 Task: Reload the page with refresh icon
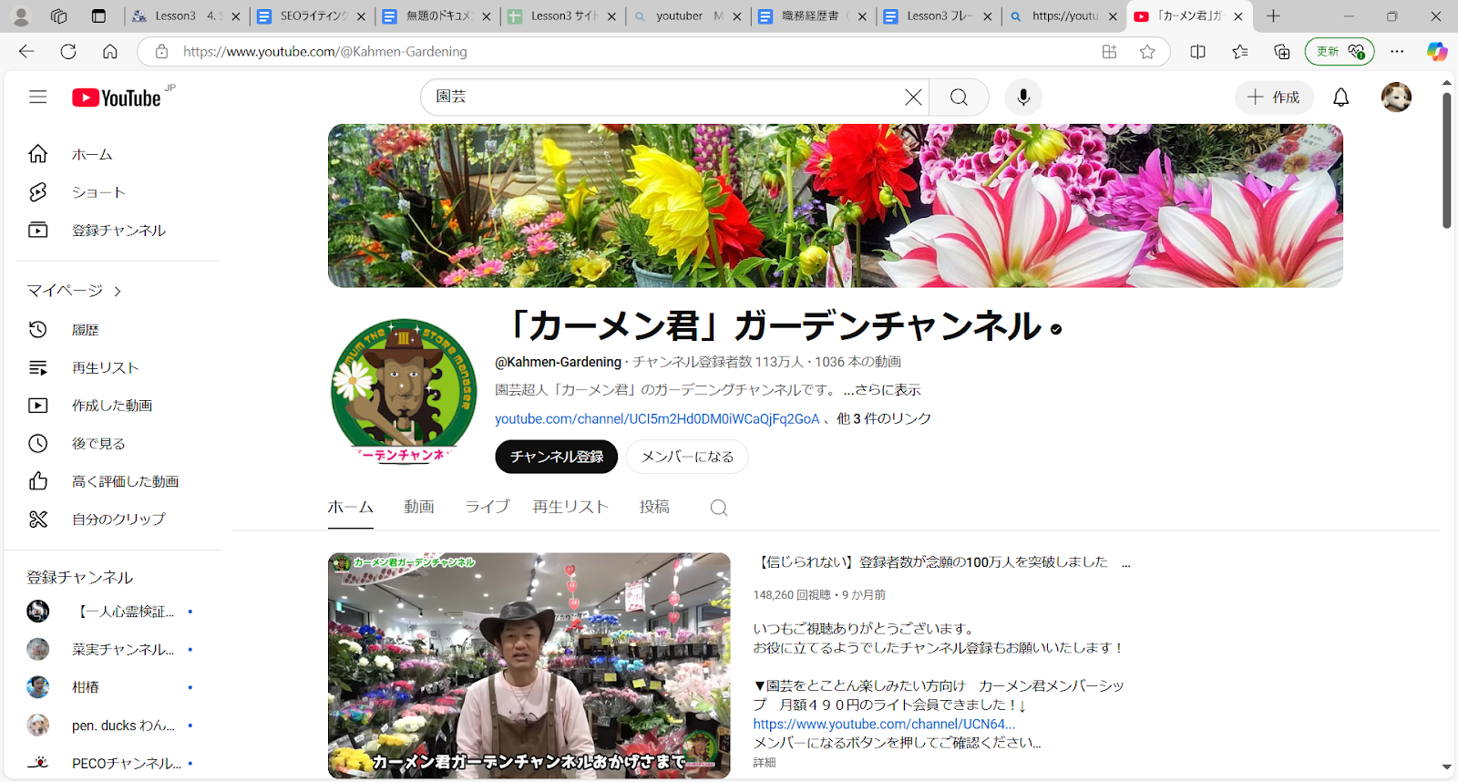pos(68,52)
